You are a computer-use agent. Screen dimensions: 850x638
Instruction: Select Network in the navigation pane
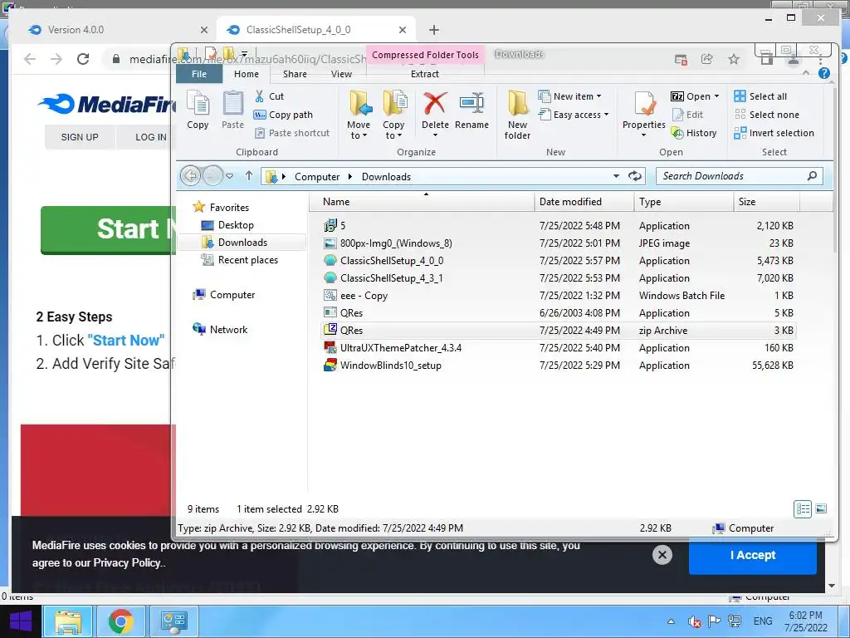click(x=220, y=329)
